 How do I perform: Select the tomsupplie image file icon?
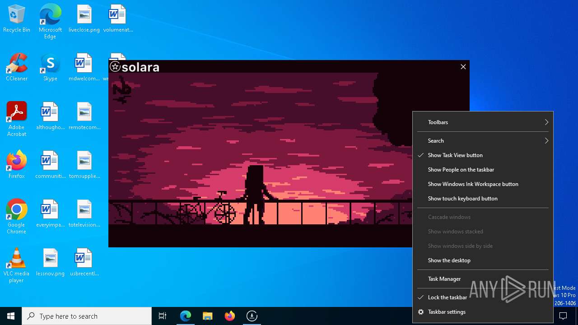pyautogui.click(x=84, y=165)
